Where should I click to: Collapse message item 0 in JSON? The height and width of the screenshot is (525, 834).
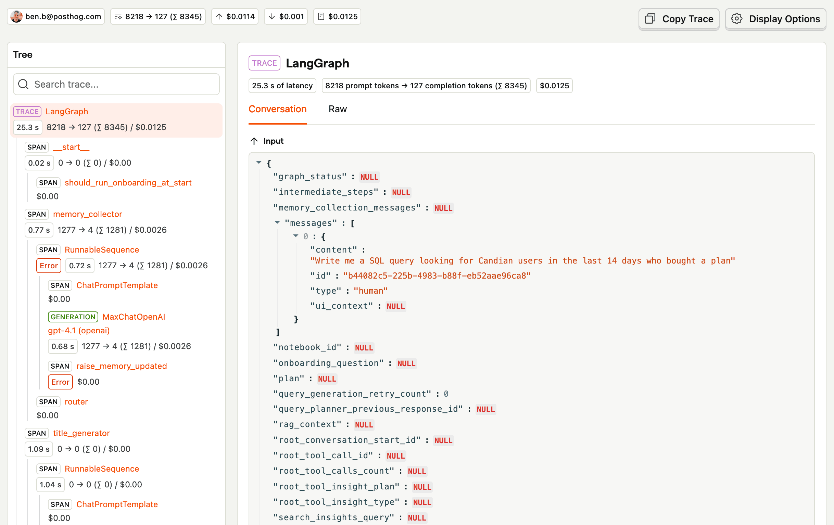(295, 236)
